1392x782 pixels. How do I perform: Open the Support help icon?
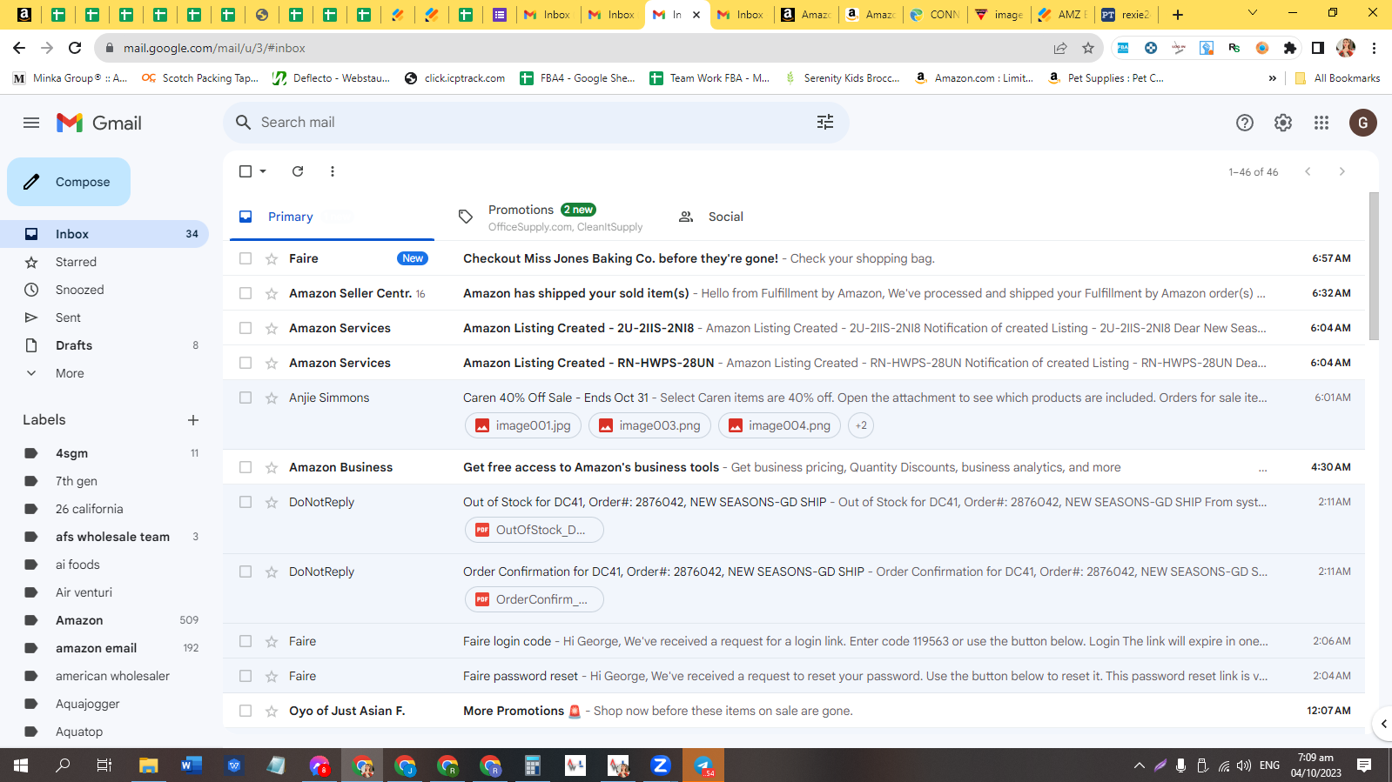1245,123
